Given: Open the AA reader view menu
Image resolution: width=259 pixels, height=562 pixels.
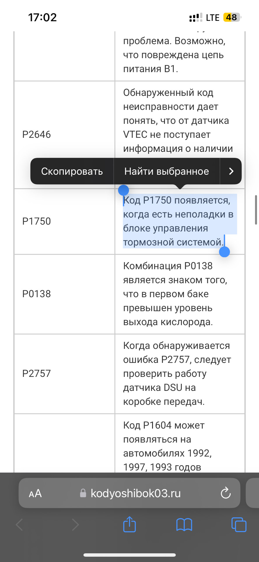Looking at the screenshot, I should [35, 494].
